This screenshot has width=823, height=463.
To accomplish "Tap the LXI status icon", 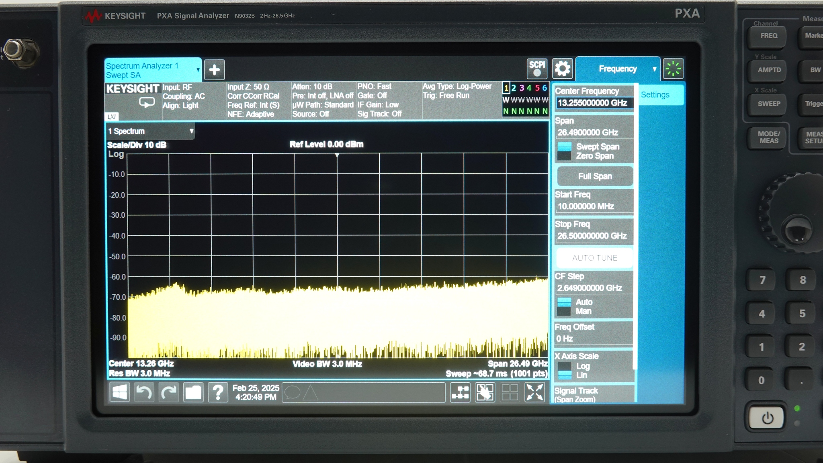I will coord(112,116).
